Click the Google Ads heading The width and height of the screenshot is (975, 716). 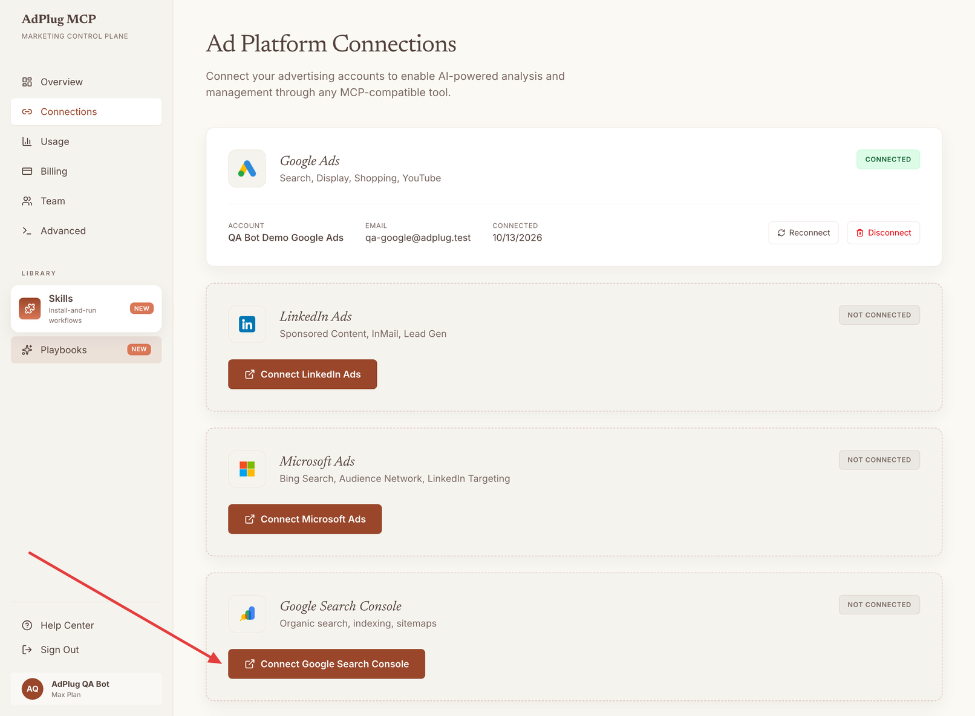(x=310, y=161)
